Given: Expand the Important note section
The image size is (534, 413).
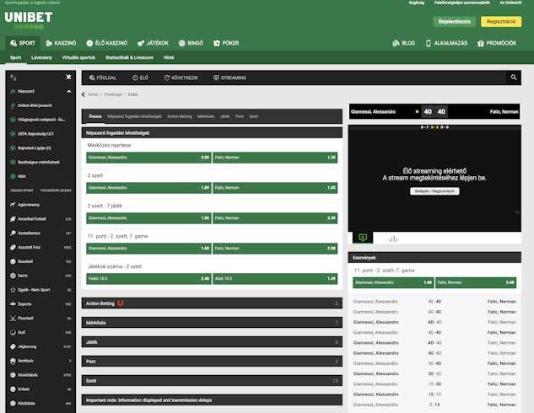Looking at the screenshot, I should 212,400.
